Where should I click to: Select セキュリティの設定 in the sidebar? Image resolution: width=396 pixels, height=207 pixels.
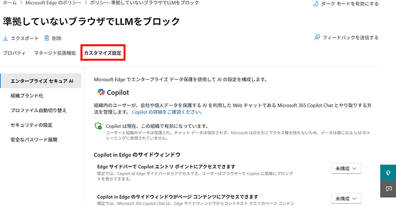pyautogui.click(x=32, y=125)
